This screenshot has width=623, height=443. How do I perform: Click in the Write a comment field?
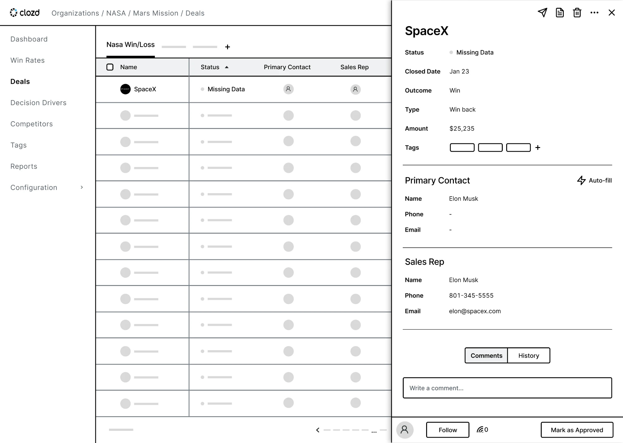pos(507,388)
